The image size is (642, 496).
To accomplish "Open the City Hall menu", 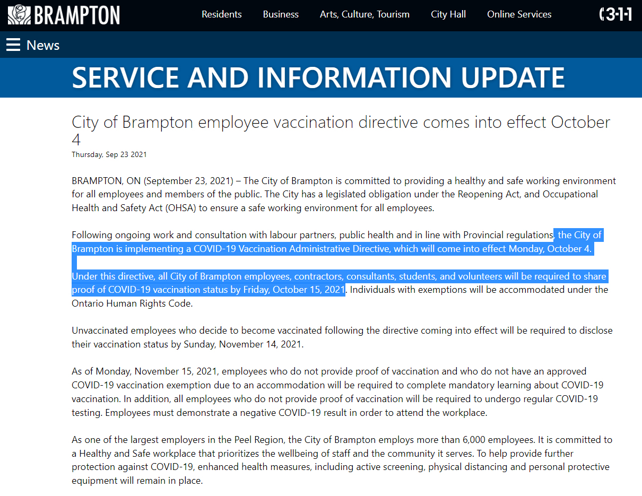I will [448, 14].
